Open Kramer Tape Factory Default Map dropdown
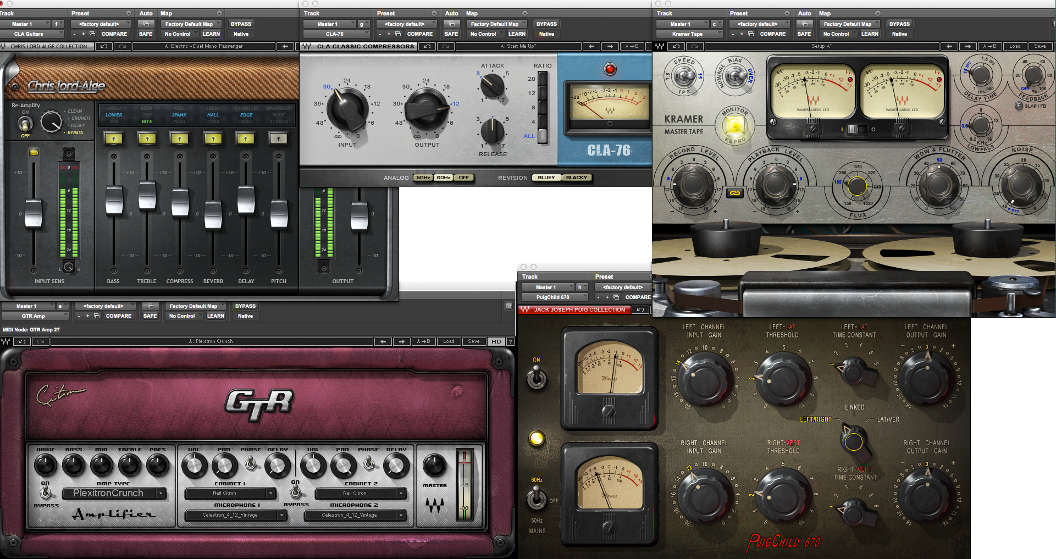Viewport: 1056px width, 559px height. click(x=850, y=24)
